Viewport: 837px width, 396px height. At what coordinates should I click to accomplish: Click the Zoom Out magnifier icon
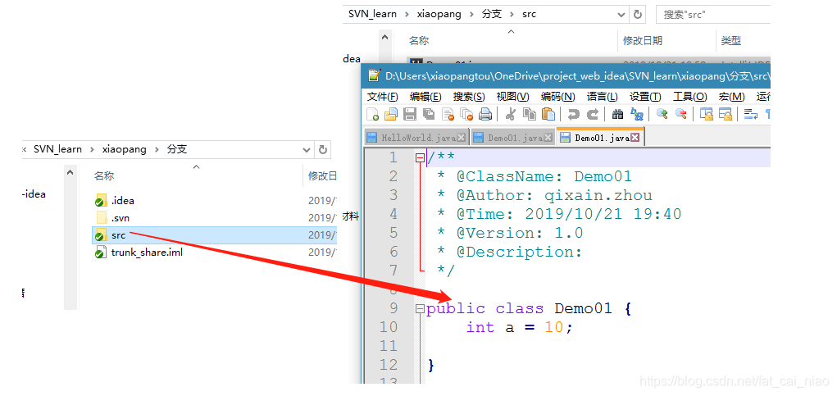tap(680, 114)
